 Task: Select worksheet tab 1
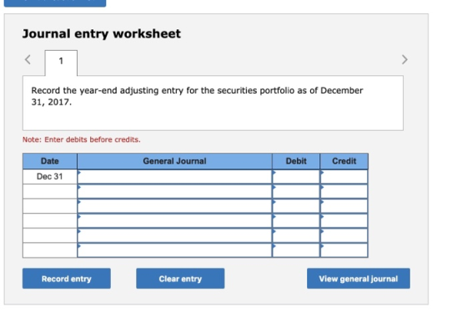[x=61, y=63]
